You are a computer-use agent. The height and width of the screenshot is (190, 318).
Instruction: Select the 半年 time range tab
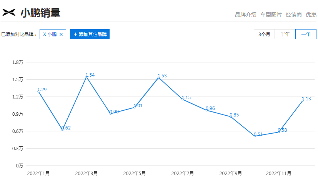pyautogui.click(x=285, y=34)
